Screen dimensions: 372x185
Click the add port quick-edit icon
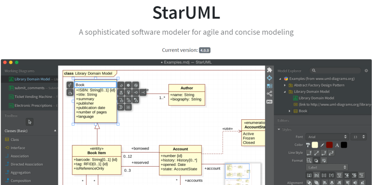coord(121,107)
